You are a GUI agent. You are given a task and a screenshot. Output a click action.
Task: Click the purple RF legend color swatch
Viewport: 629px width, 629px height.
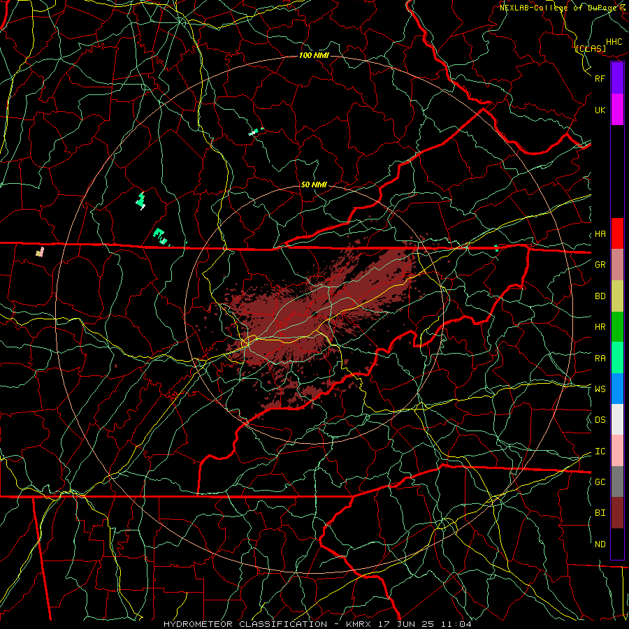coord(617,78)
